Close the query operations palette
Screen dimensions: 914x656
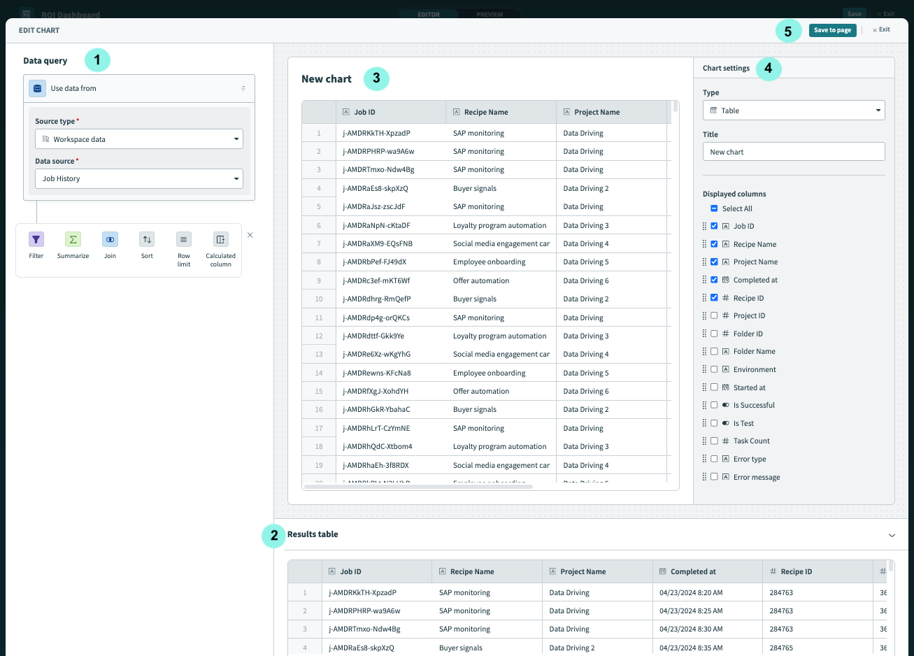[250, 235]
